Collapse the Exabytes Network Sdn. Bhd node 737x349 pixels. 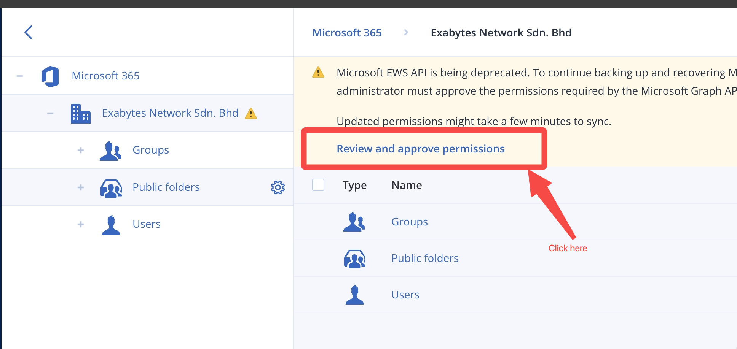(50, 113)
